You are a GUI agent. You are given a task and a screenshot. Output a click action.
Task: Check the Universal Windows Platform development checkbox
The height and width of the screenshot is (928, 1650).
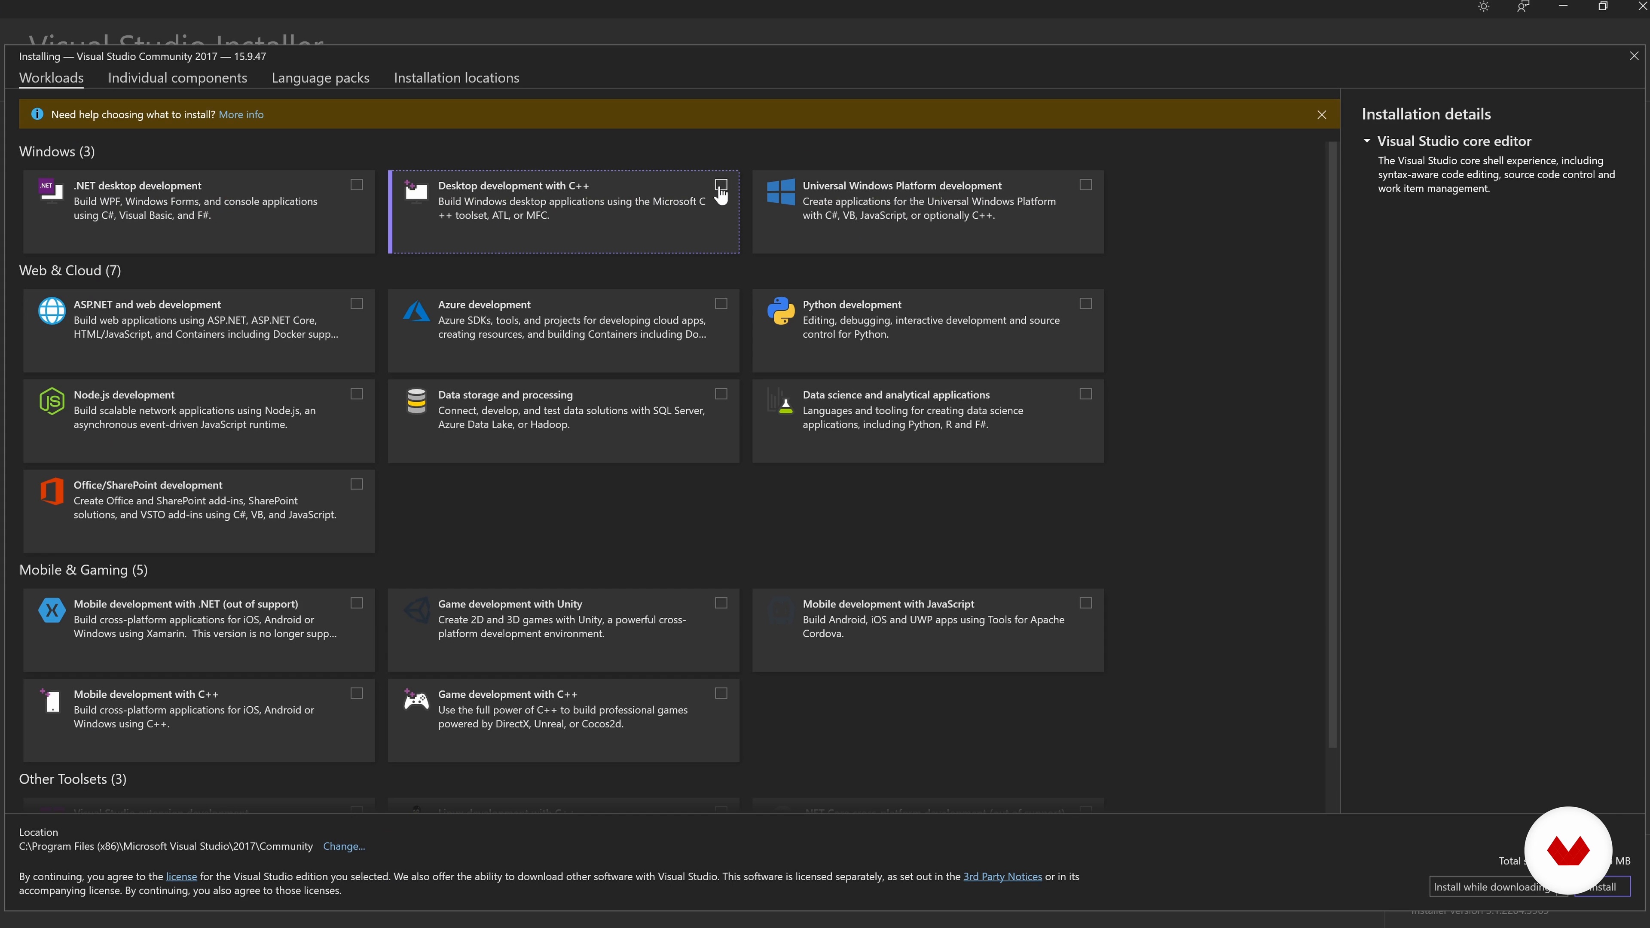[1086, 184]
